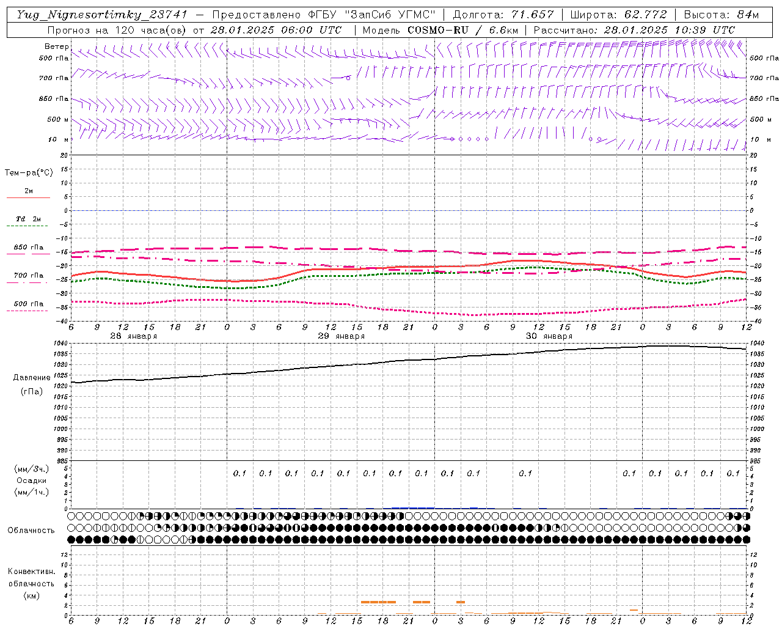
Task: Click the date label 30 января
Action: [x=549, y=336]
